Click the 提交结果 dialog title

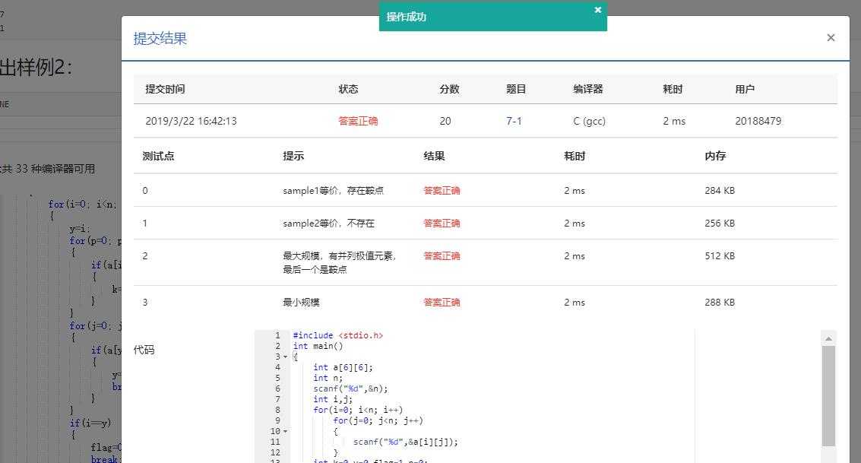pyautogui.click(x=160, y=39)
